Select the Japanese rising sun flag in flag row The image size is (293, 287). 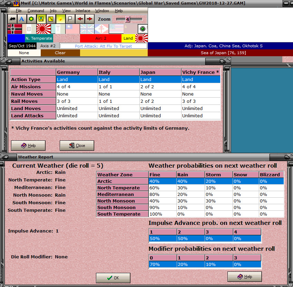point(43,29)
